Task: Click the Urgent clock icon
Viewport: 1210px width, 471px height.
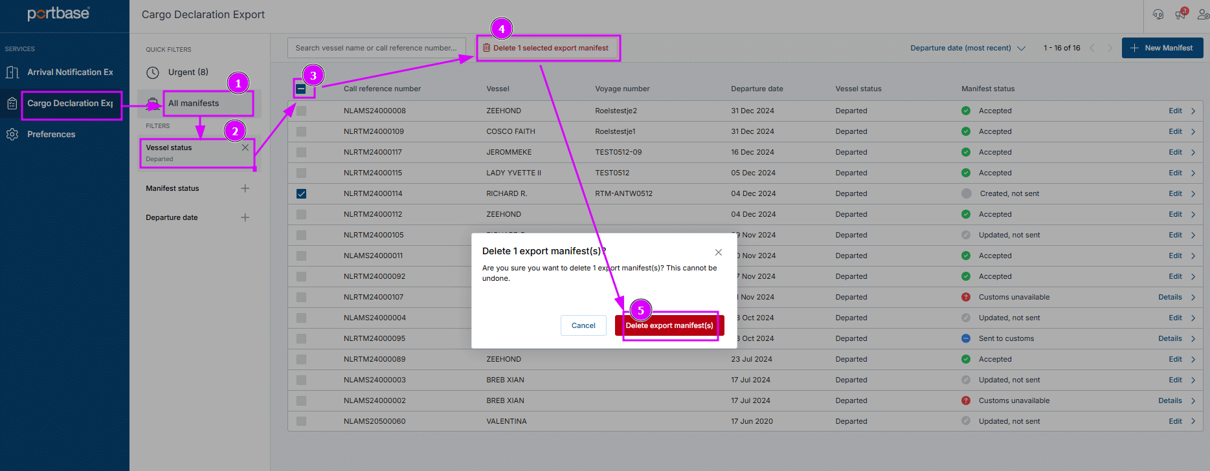Action: point(153,72)
